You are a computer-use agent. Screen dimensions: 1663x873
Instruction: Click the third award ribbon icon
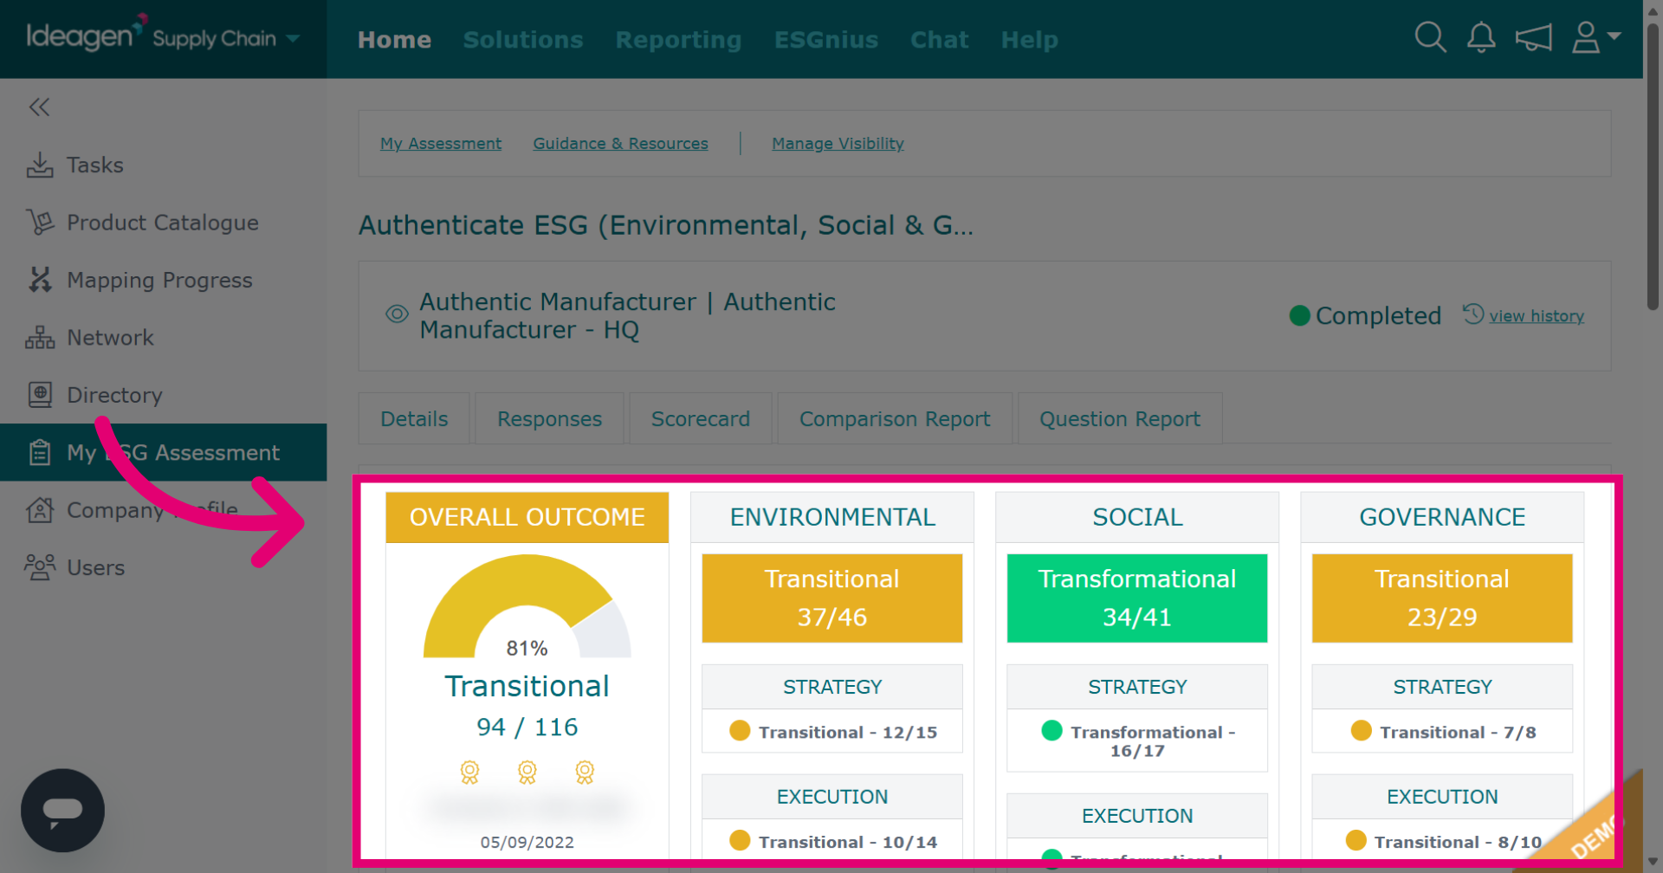[x=585, y=772]
